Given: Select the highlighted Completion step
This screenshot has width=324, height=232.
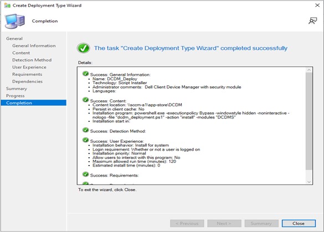Looking at the screenshot, I should click(33, 102).
